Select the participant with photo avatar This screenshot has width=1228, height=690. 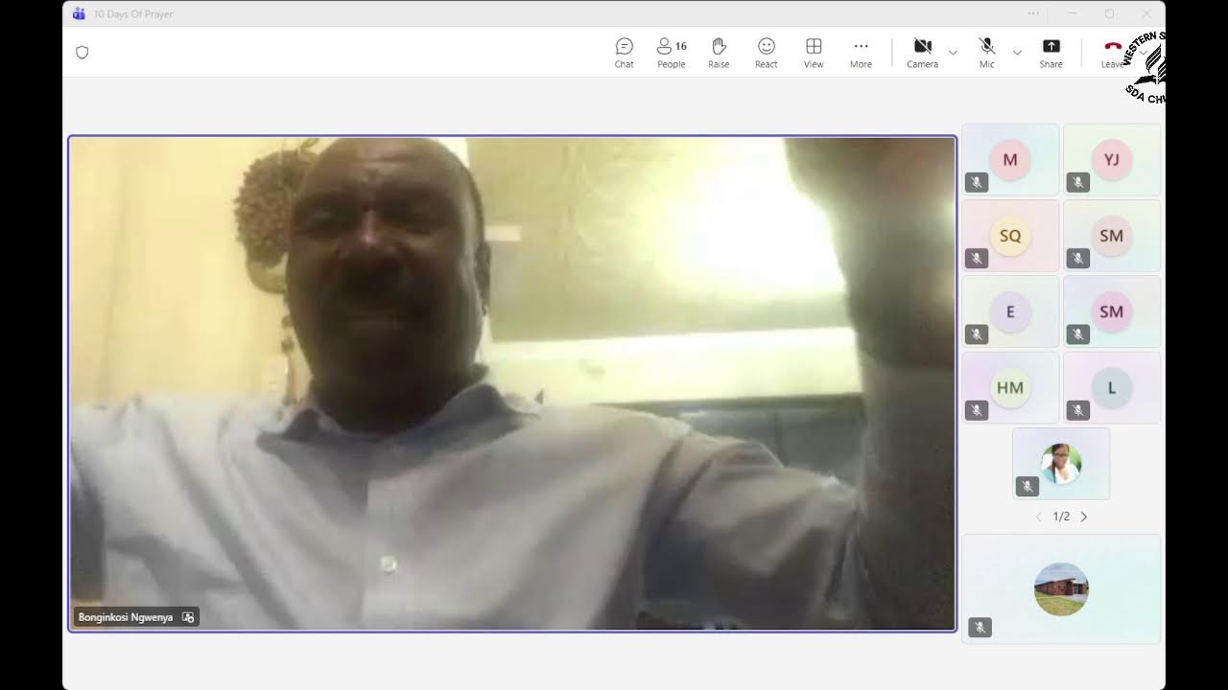[x=1061, y=464]
